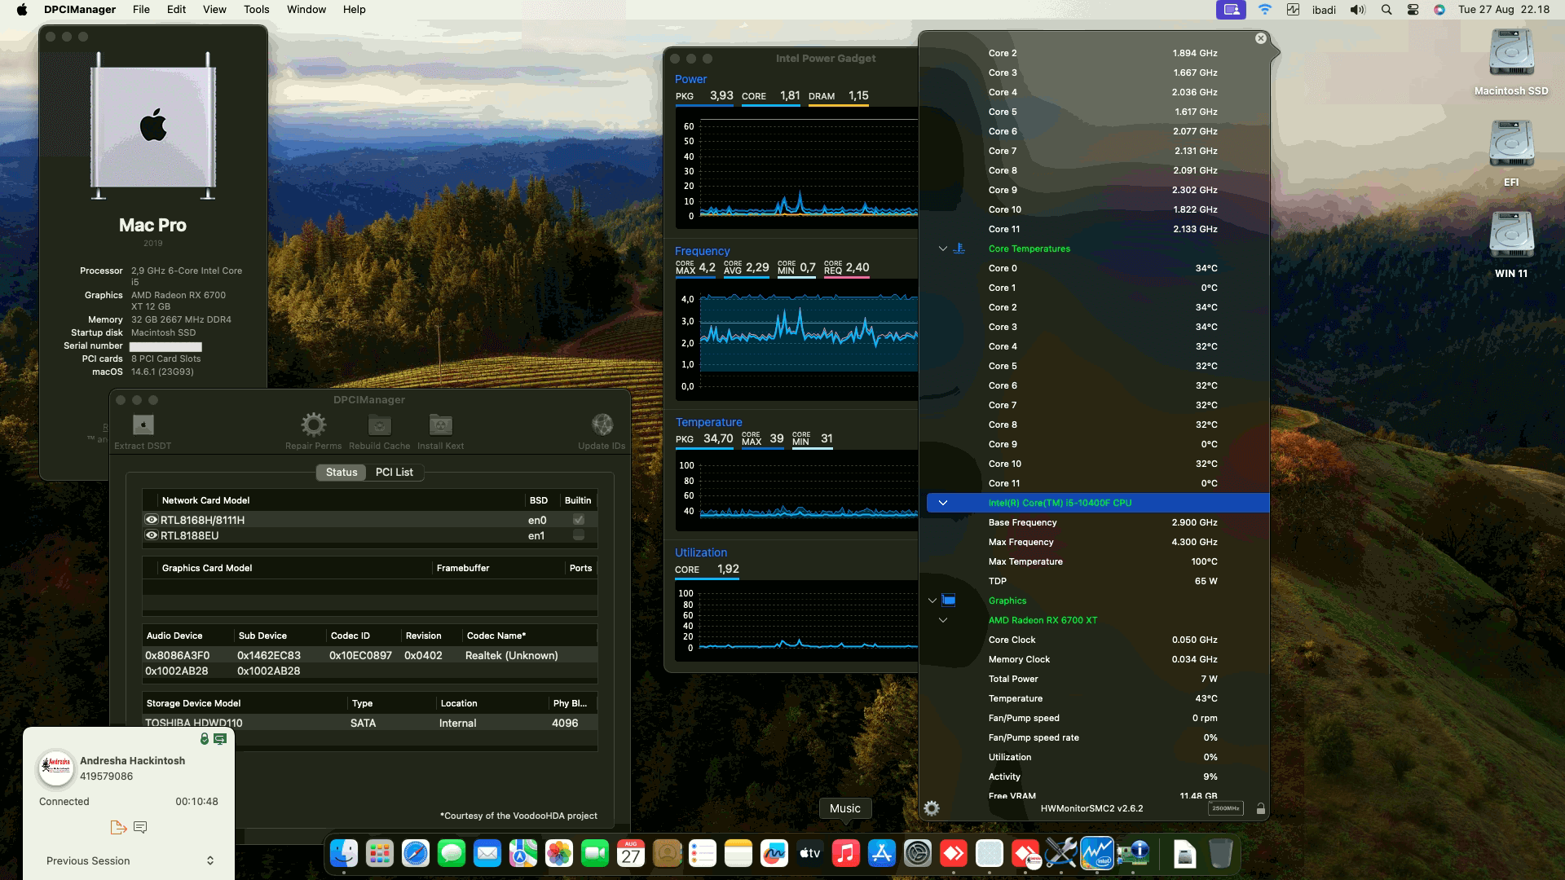Open Spotlight search in menu bar
This screenshot has width=1565, height=880.
click(x=1386, y=10)
